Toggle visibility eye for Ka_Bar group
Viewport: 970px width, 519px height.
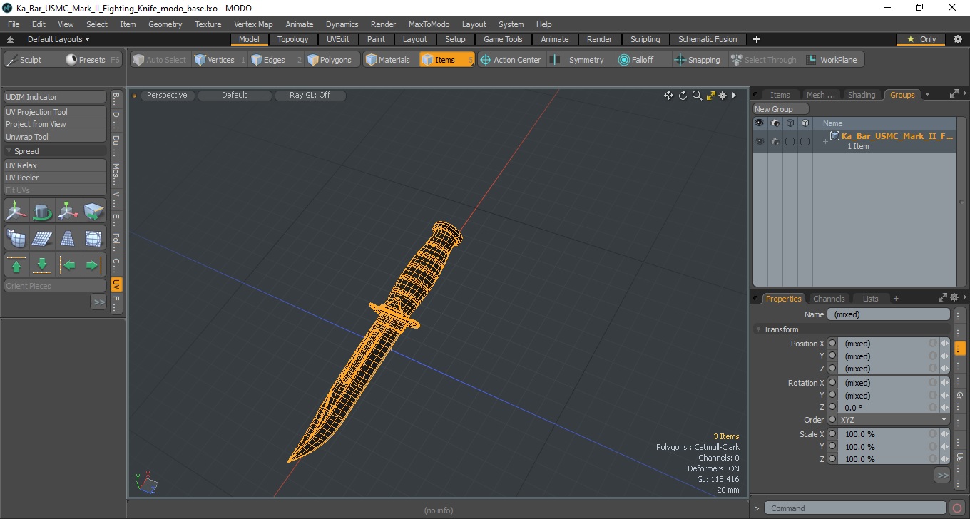(760, 141)
